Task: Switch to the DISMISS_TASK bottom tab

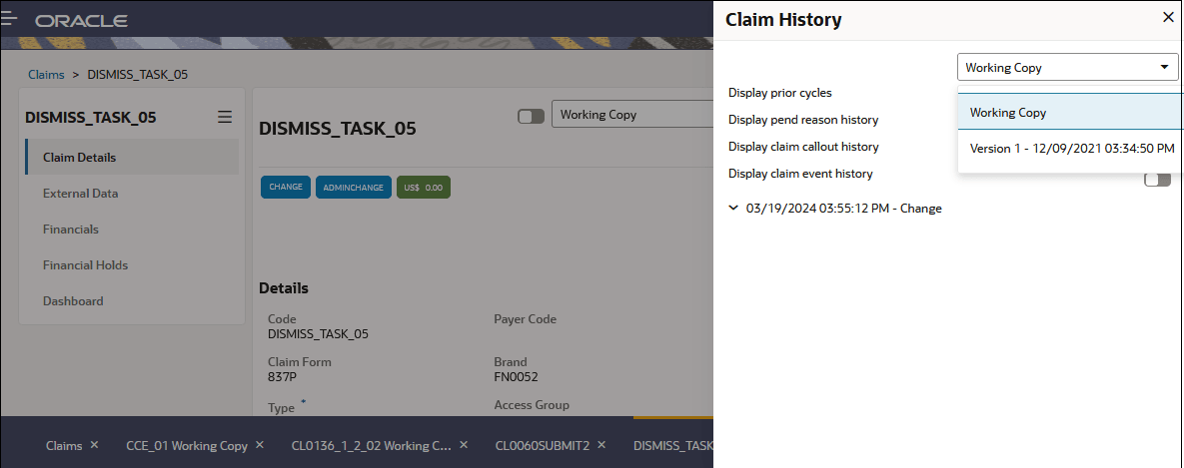Action: click(672, 445)
